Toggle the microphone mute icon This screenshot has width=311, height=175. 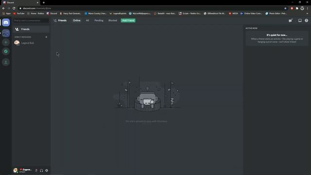click(x=36, y=171)
